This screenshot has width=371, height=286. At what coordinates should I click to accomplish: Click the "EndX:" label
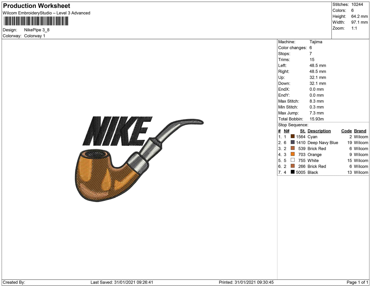tap(284, 89)
